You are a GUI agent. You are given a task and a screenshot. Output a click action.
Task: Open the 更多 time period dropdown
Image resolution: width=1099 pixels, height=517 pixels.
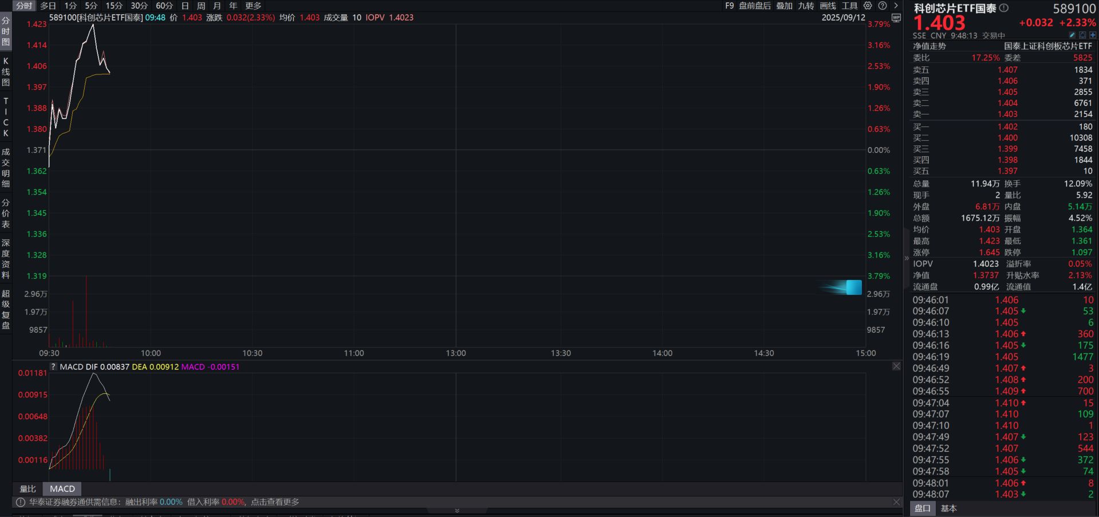pyautogui.click(x=253, y=6)
